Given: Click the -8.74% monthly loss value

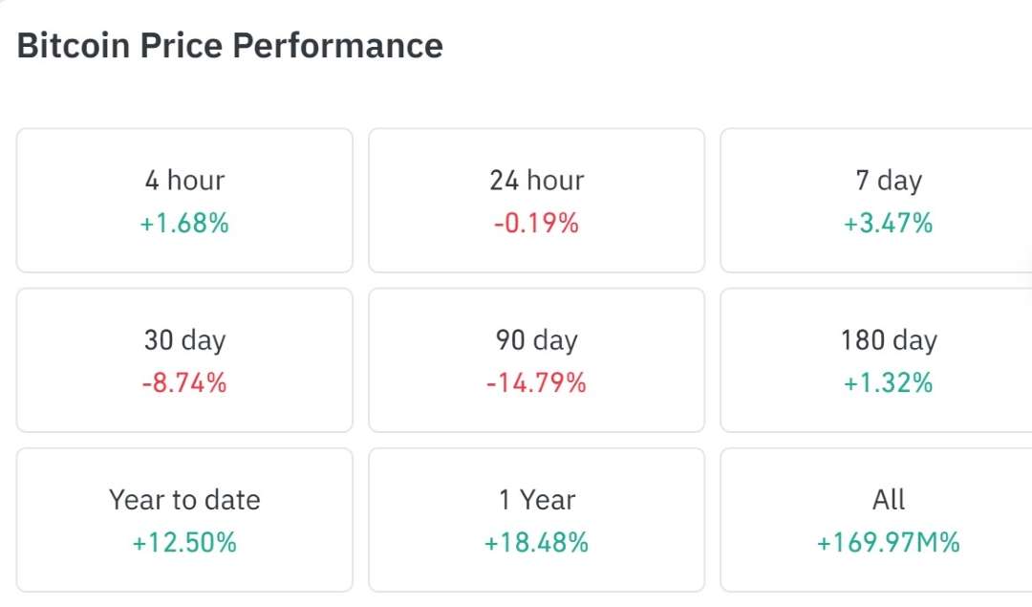Looking at the screenshot, I should point(183,383).
